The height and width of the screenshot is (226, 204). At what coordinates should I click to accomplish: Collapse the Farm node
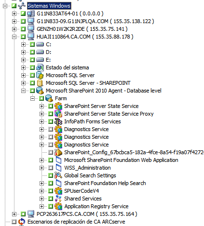point(32,98)
